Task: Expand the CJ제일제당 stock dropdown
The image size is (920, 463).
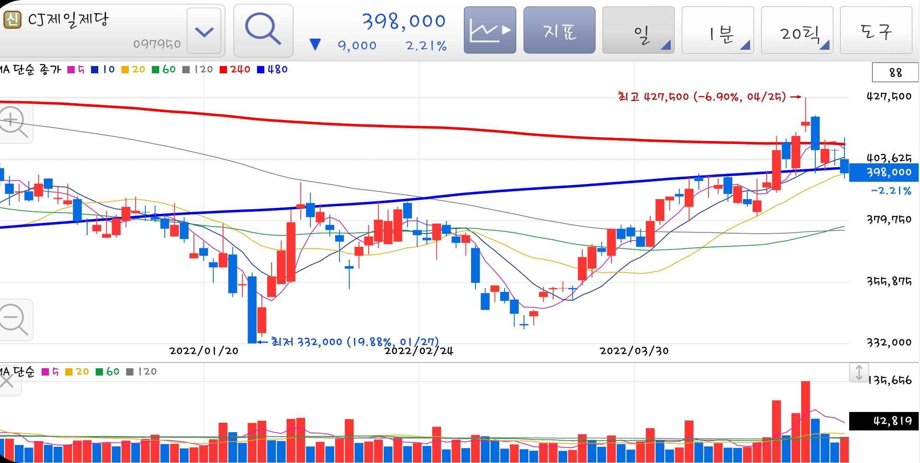Action: pyautogui.click(x=204, y=32)
